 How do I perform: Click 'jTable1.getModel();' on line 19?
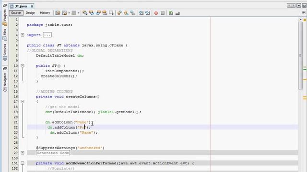(119, 112)
